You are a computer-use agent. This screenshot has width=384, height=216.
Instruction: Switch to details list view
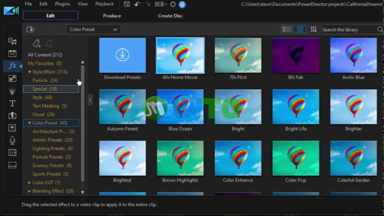pos(287,29)
